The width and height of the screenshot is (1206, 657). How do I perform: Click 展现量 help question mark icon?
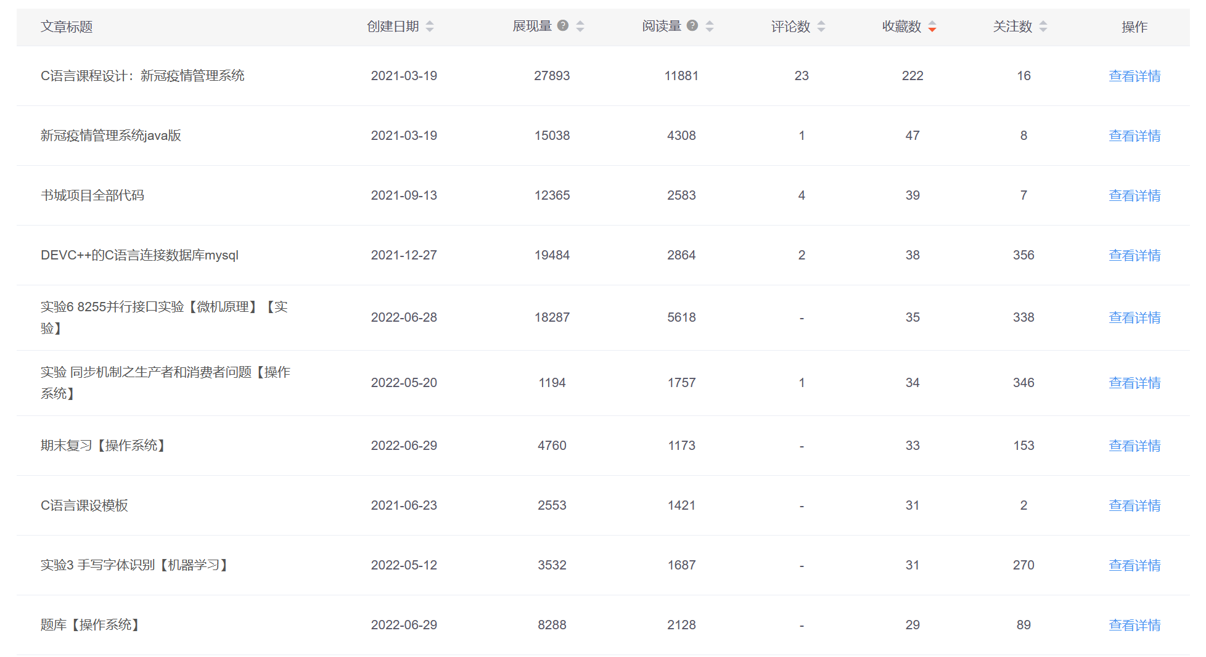[563, 26]
